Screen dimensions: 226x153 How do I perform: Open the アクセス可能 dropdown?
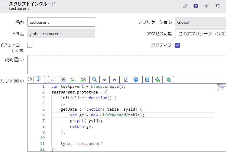tap(201, 33)
